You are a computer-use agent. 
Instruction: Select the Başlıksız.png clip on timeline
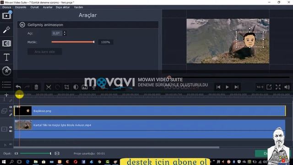pyautogui.click(x=150, y=111)
